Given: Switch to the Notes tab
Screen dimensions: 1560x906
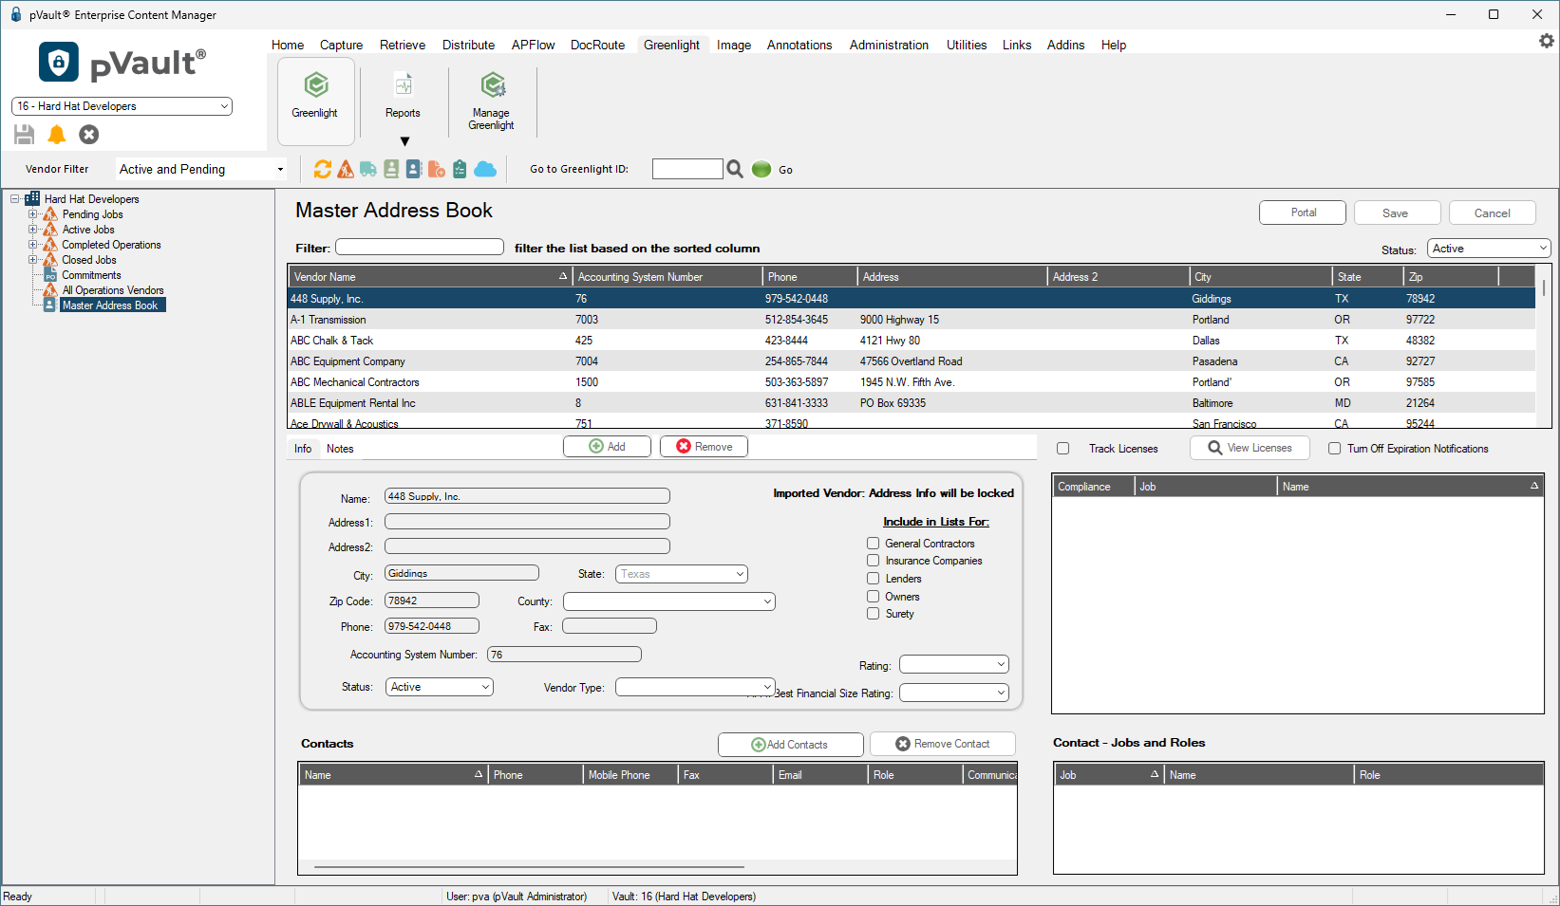Looking at the screenshot, I should (x=340, y=449).
